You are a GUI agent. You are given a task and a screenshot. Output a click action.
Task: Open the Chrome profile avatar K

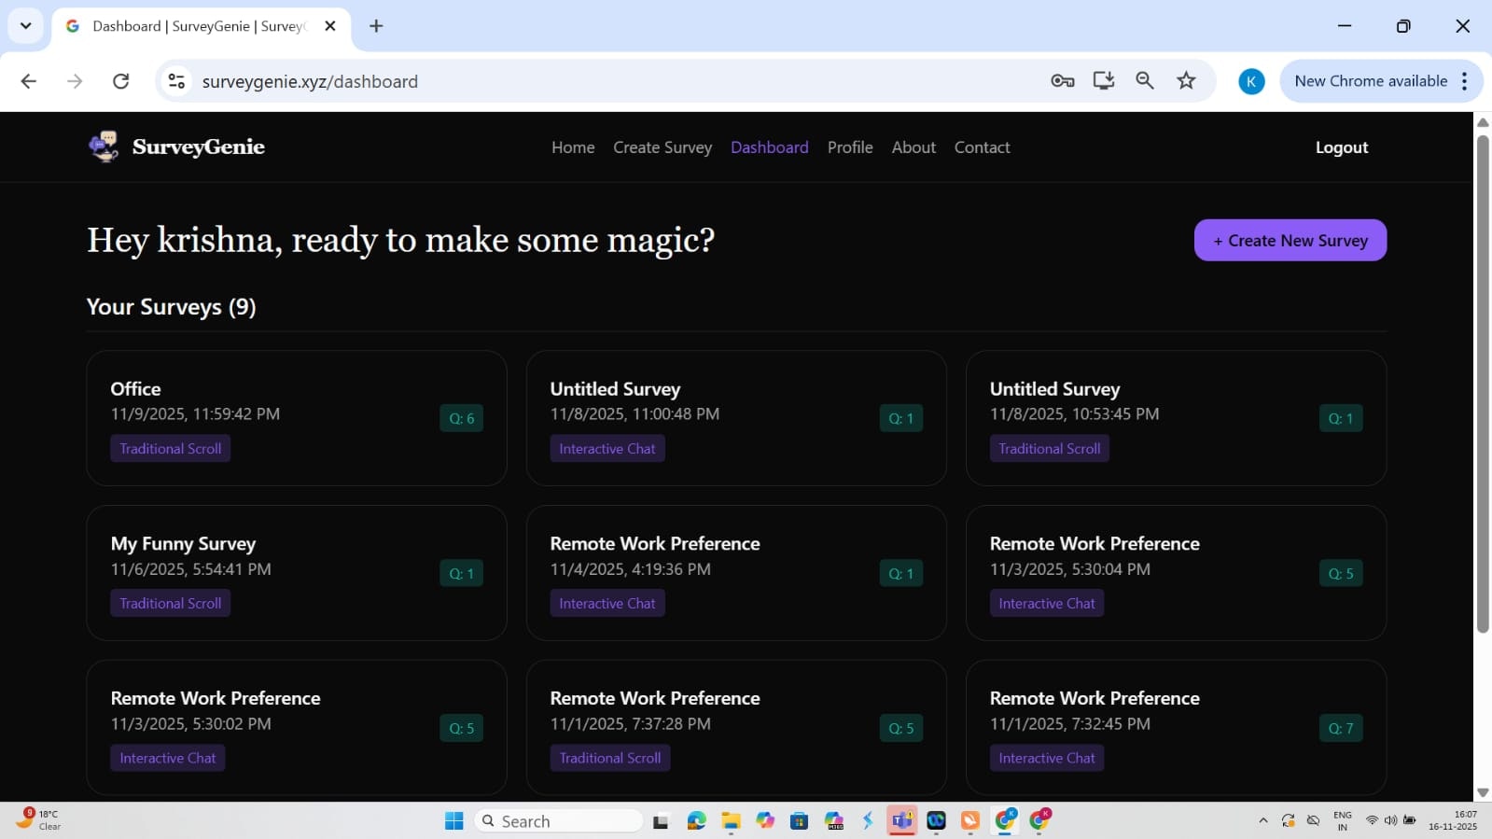tap(1251, 81)
